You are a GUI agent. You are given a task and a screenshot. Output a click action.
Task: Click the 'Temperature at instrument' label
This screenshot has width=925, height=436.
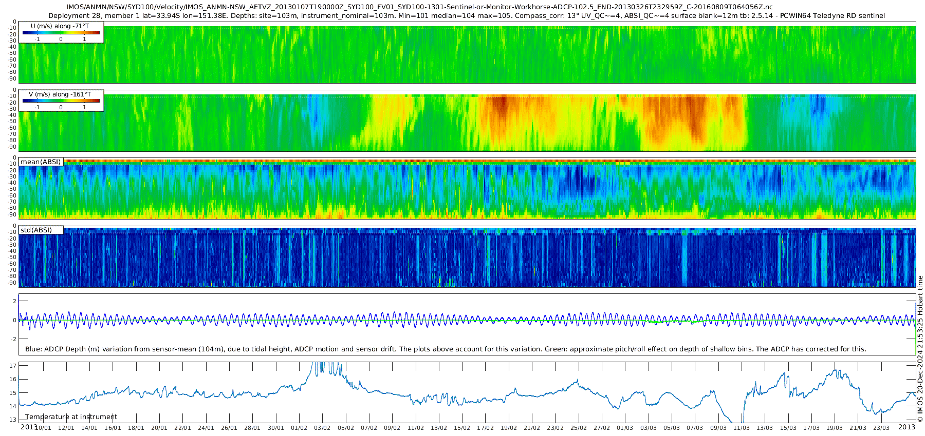point(71,417)
